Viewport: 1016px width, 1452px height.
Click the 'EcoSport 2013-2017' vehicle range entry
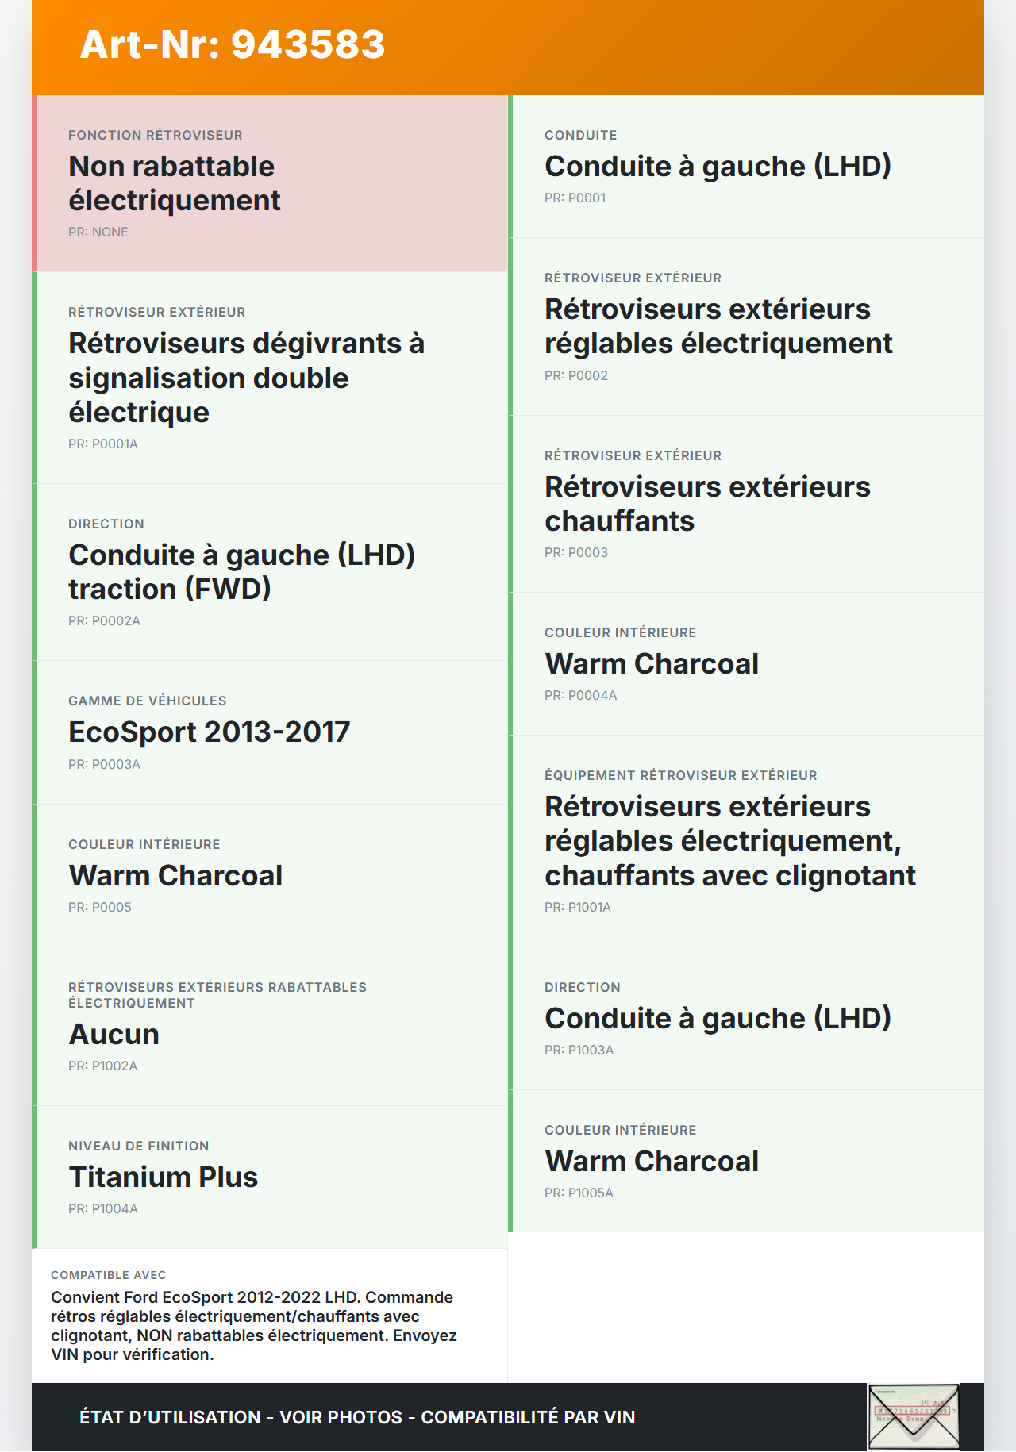tap(210, 732)
